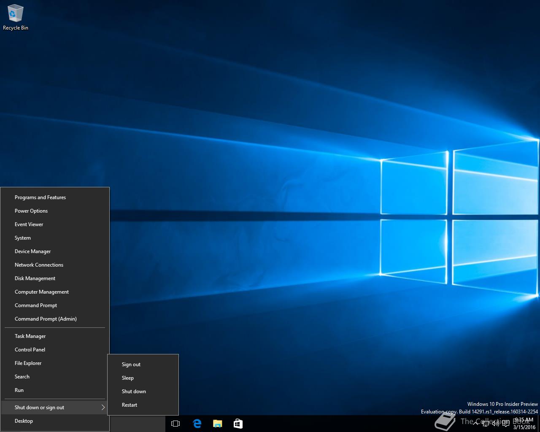
Task: Open the Recycle Bin desktop icon
Action: (x=16, y=18)
